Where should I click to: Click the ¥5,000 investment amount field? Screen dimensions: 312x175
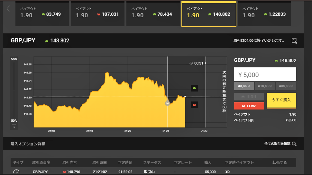pyautogui.click(x=265, y=75)
